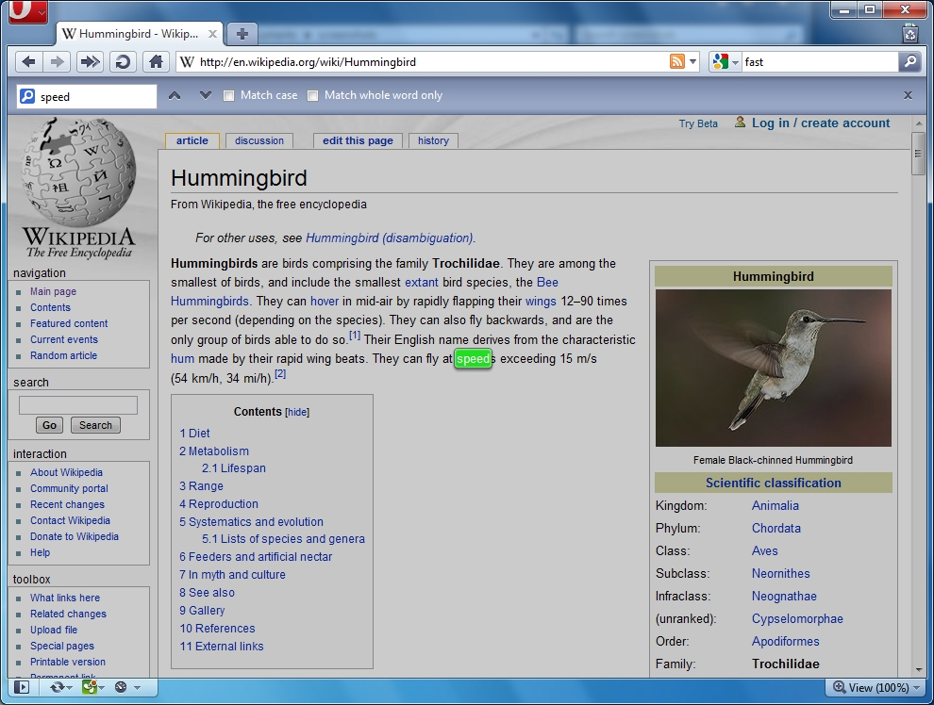
Task: Click the scrollbar up arrow
Action: coord(918,123)
